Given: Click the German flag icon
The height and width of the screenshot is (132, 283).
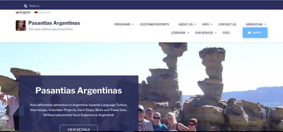Looking at the screenshot, I should 36,12.
